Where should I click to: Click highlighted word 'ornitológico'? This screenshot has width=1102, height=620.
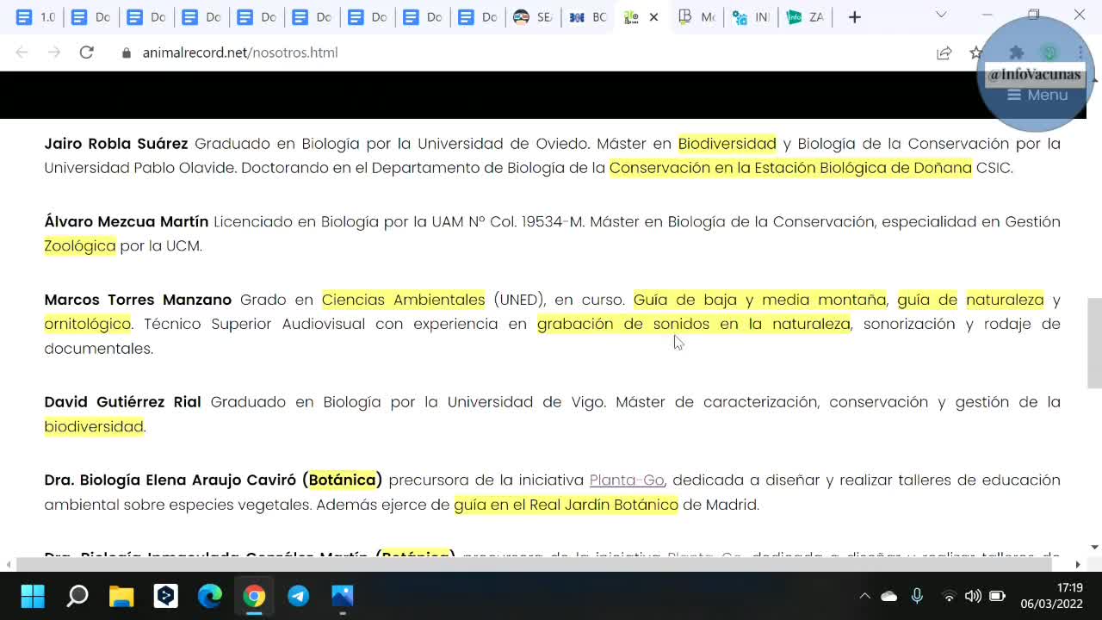point(88,324)
